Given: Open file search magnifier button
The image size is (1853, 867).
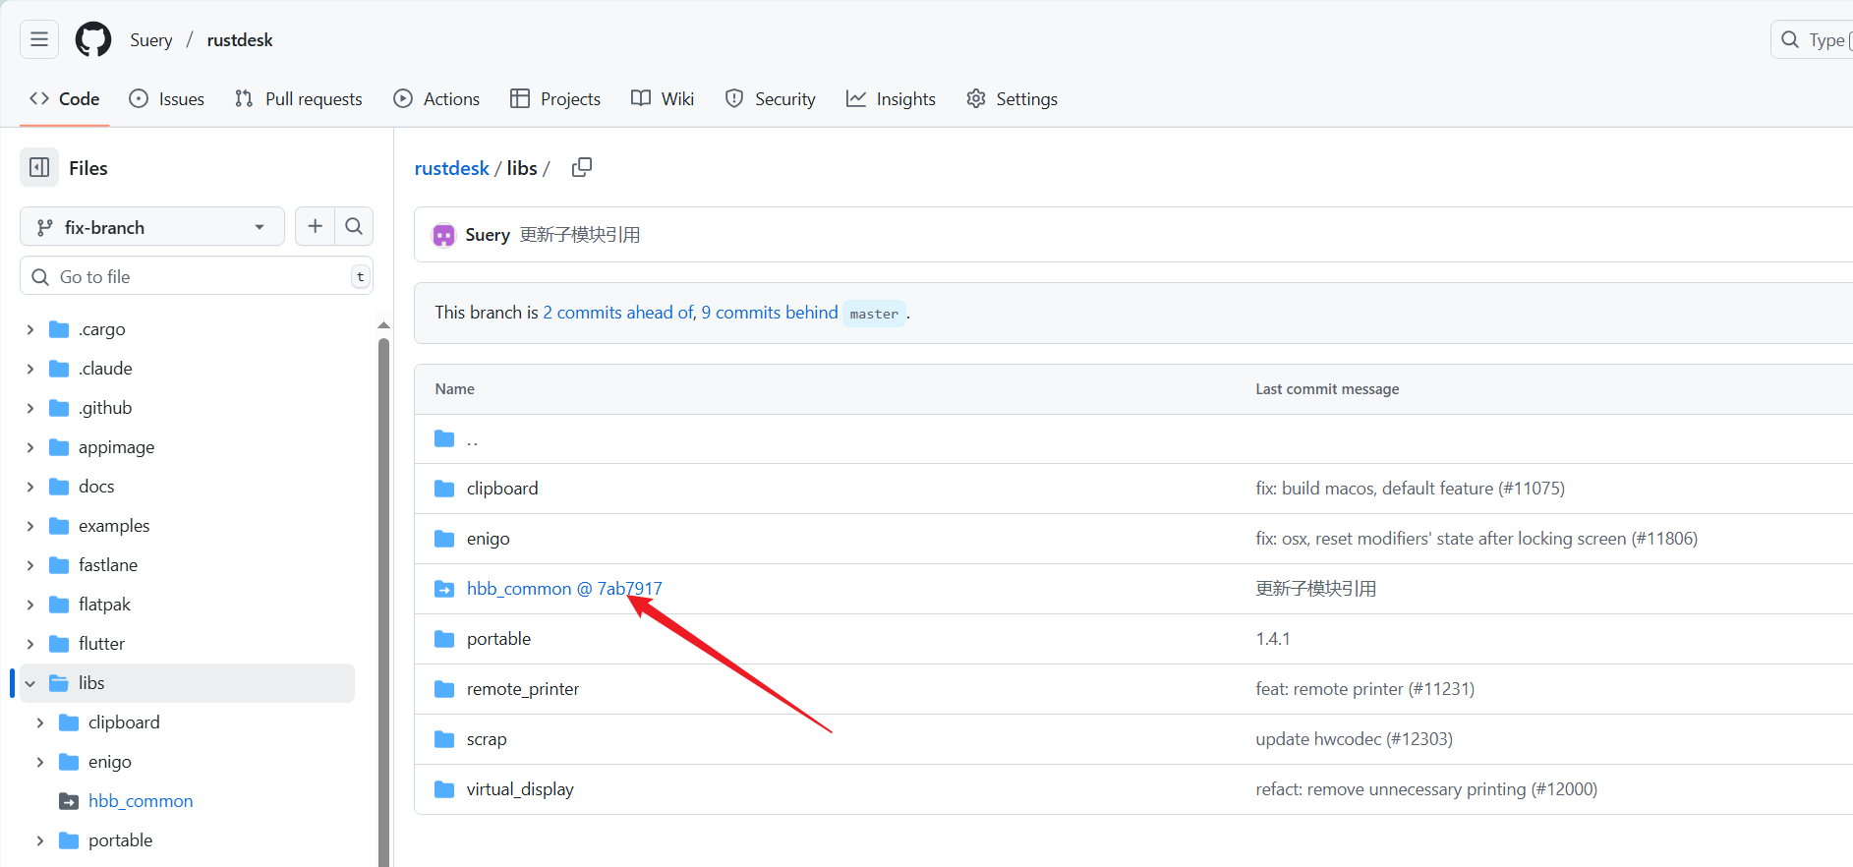Looking at the screenshot, I should [354, 226].
